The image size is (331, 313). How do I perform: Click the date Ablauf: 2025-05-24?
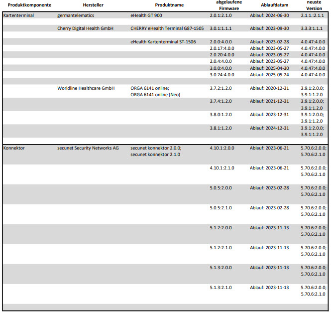point(269,75)
